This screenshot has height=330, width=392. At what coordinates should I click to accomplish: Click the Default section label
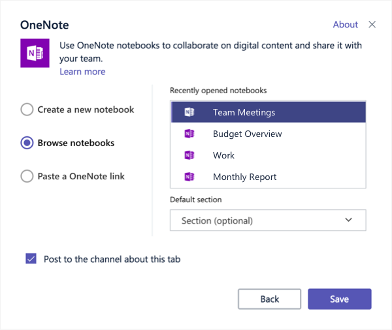point(196,200)
